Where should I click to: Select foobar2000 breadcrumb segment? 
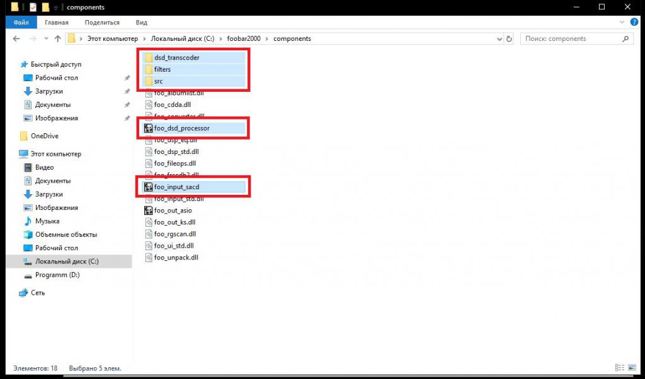coord(244,38)
